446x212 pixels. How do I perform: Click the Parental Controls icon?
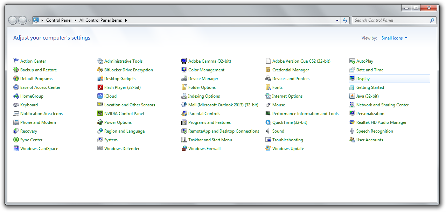point(184,113)
